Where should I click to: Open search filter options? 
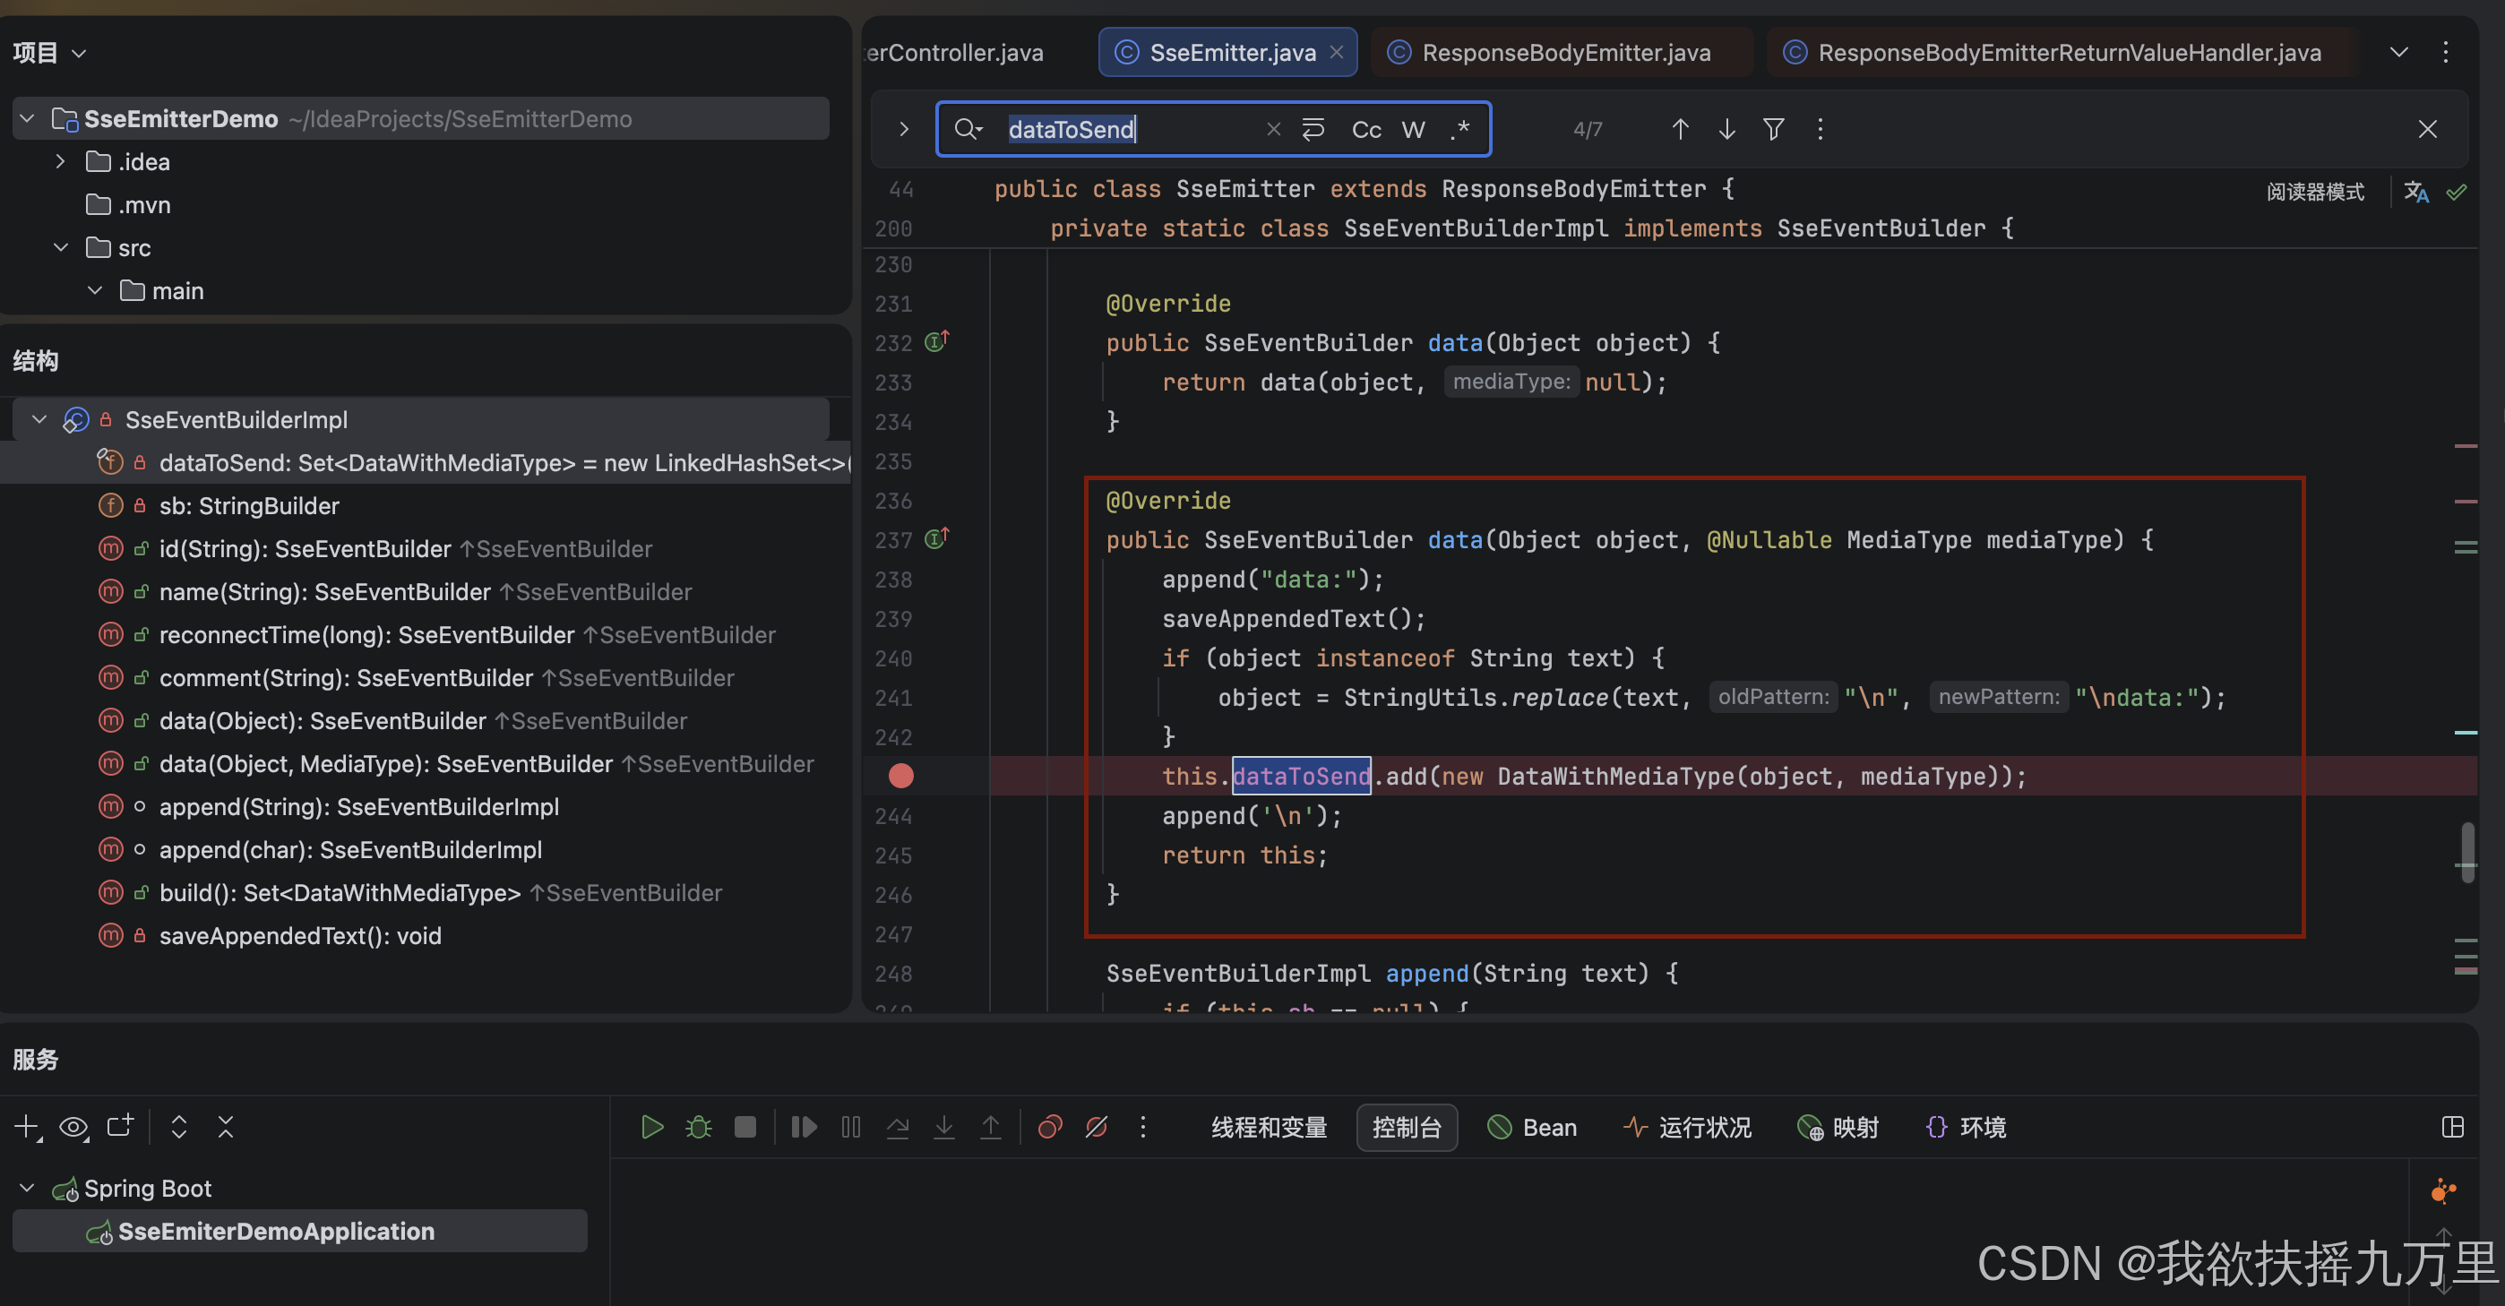click(1773, 129)
